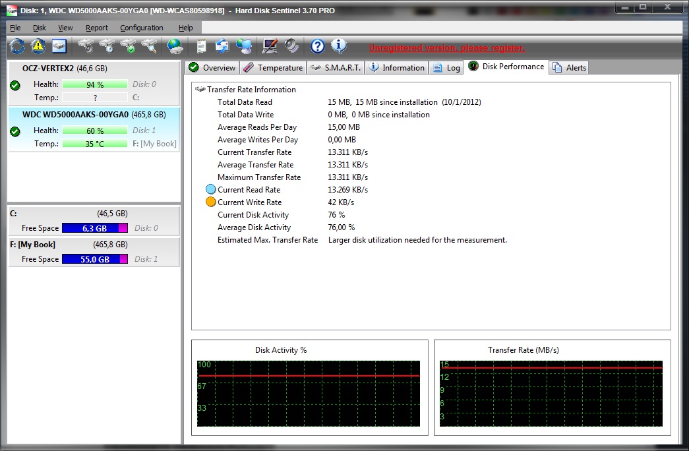Switch to the S.M.A.R.T. tab
Image resolution: width=689 pixels, height=451 pixels.
pos(336,68)
